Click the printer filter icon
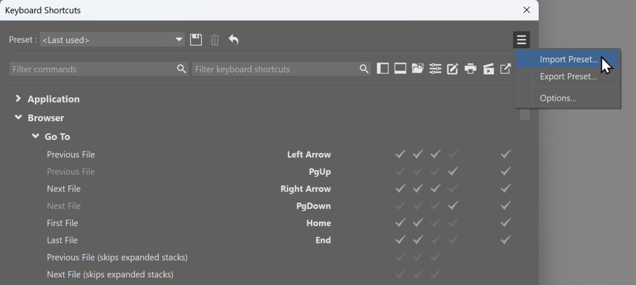The width and height of the screenshot is (636, 285). click(x=470, y=69)
